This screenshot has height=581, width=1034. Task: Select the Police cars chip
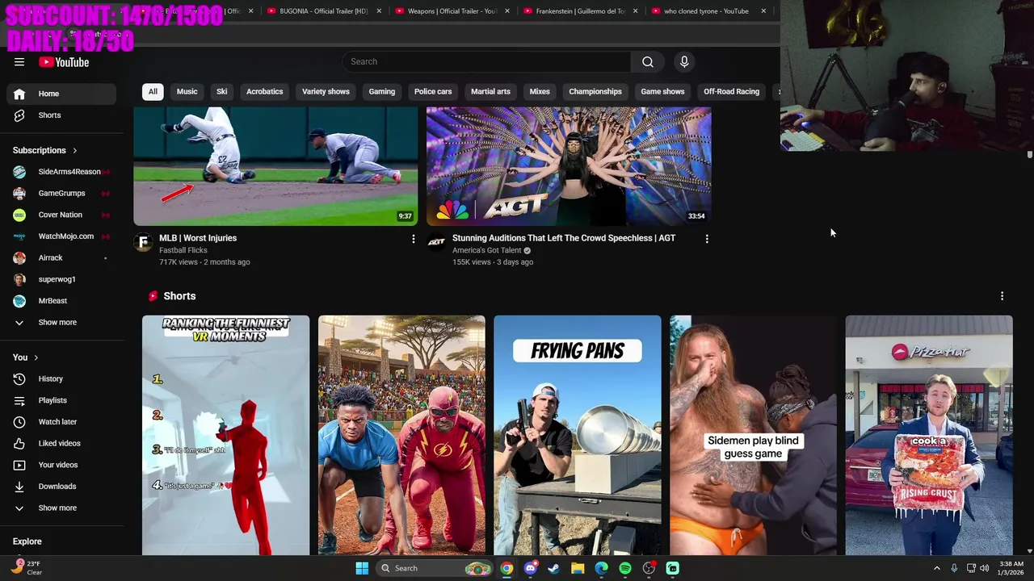point(433,91)
